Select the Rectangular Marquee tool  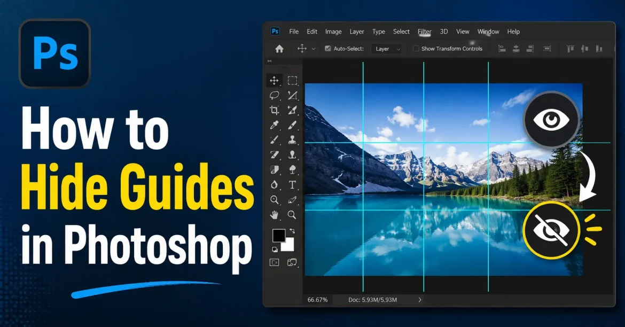pyautogui.click(x=292, y=81)
